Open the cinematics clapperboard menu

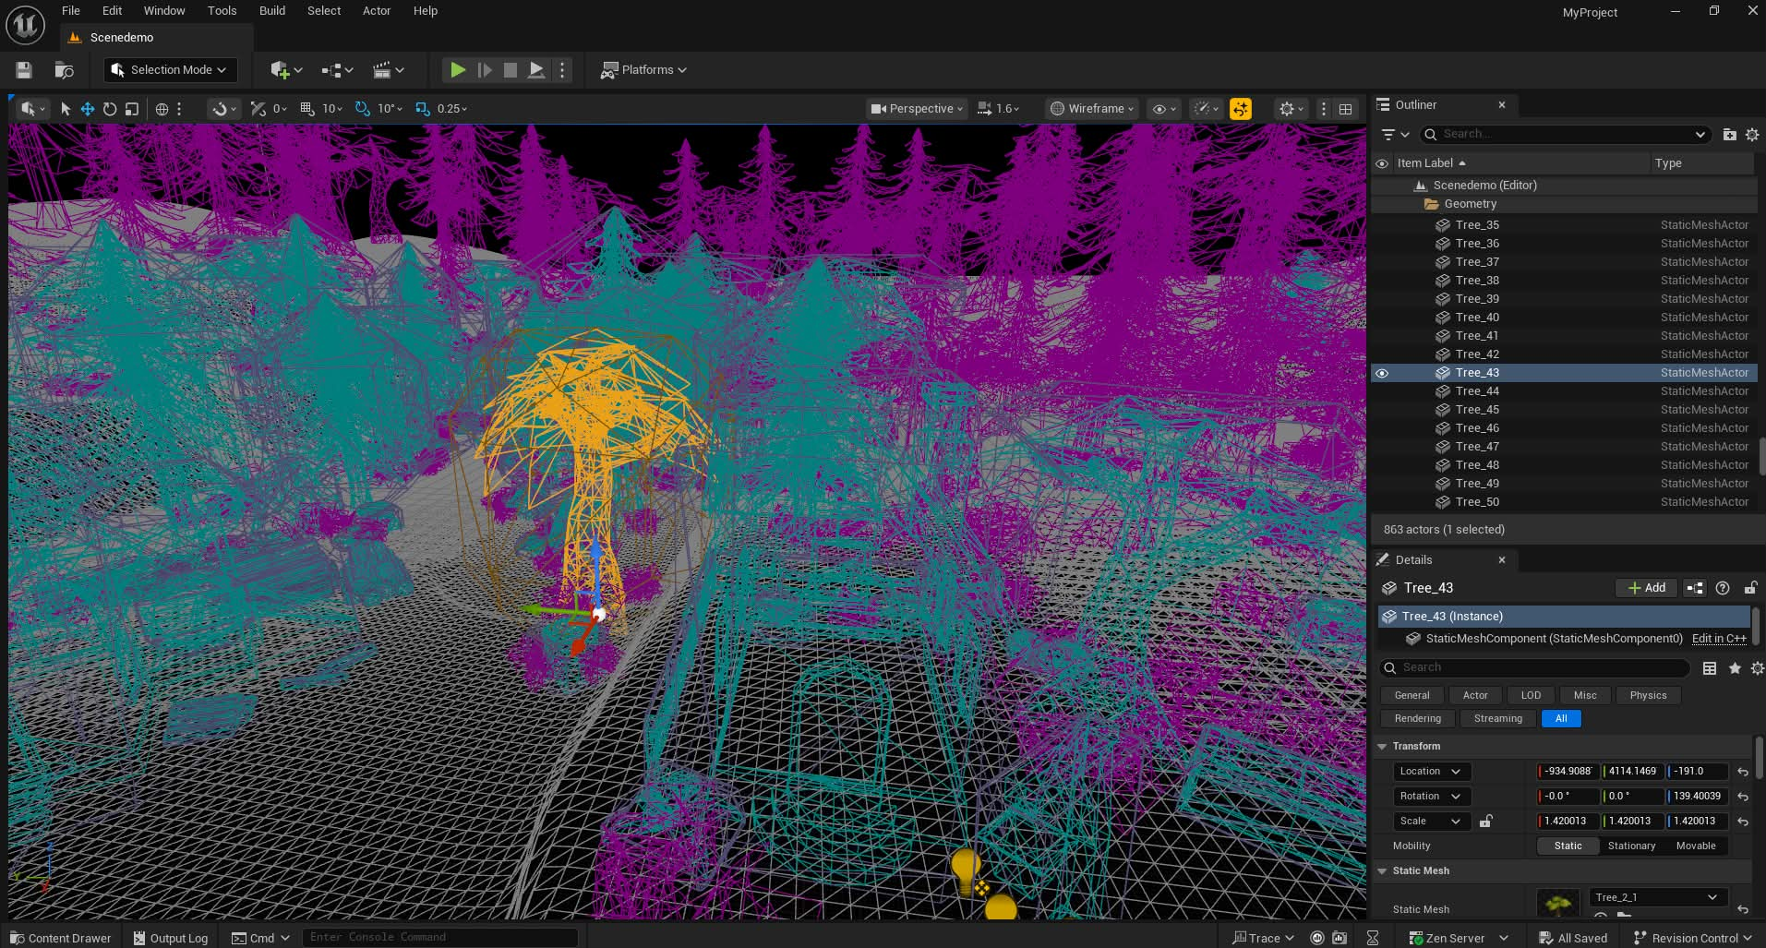click(x=388, y=70)
